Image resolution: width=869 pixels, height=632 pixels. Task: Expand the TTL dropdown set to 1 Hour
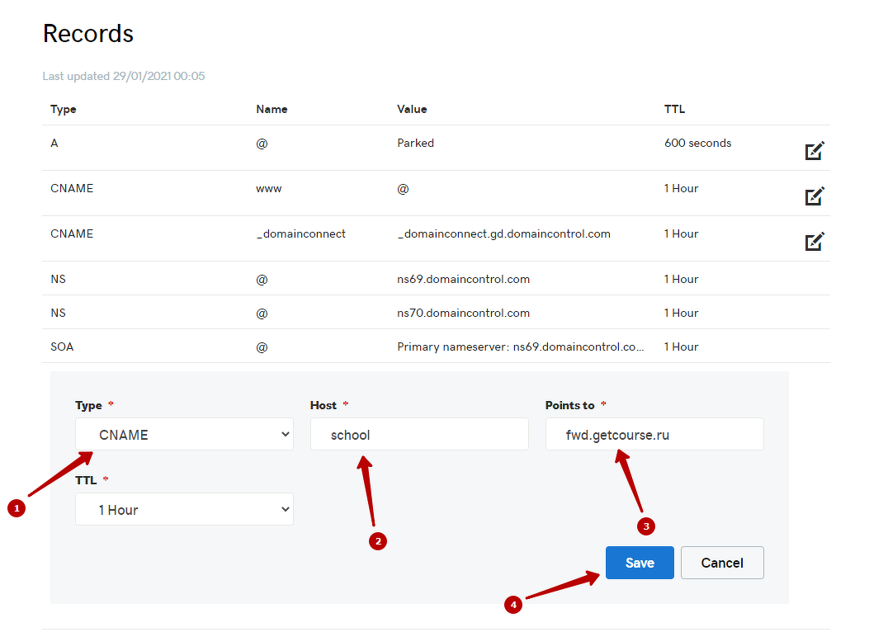[x=184, y=510]
